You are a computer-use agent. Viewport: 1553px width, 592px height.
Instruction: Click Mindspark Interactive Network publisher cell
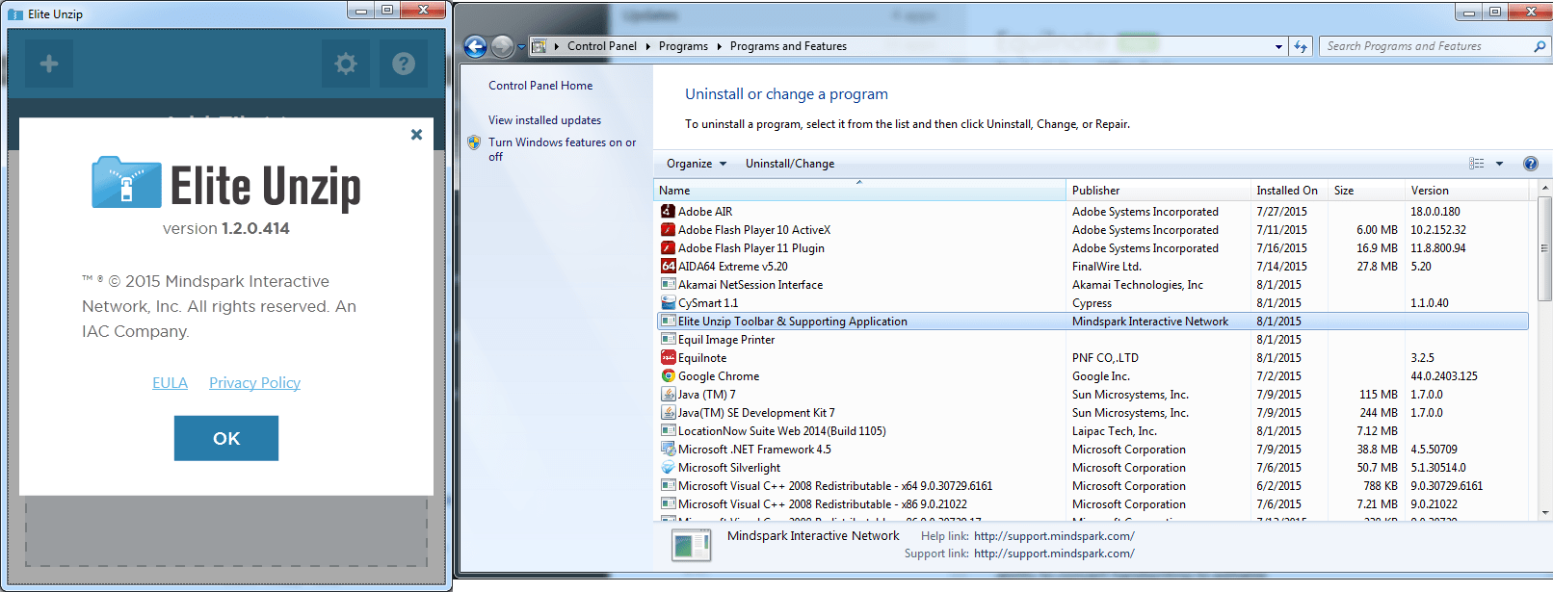(1150, 322)
